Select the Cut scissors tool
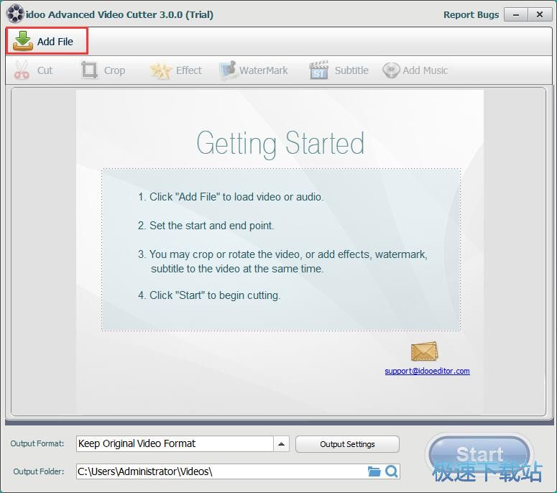Screen dimensions: 557x493 tap(33, 70)
